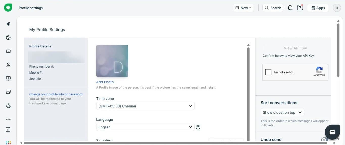The width and height of the screenshot is (345, 145).
Task: Click the My Profile Settings heading
Action: point(47,30)
